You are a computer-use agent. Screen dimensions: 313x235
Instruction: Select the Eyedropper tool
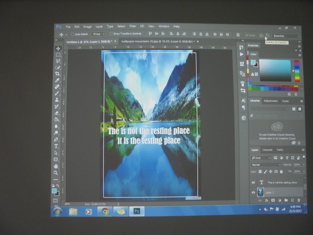point(58,80)
